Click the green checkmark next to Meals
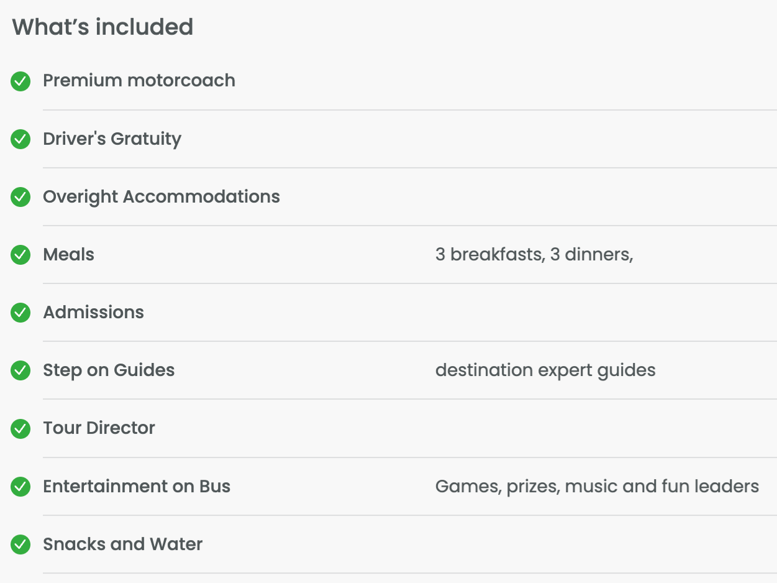The image size is (777, 583). point(20,255)
